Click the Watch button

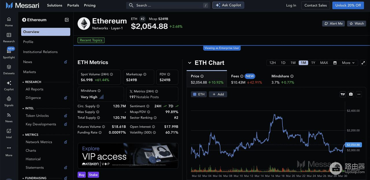coord(357,24)
